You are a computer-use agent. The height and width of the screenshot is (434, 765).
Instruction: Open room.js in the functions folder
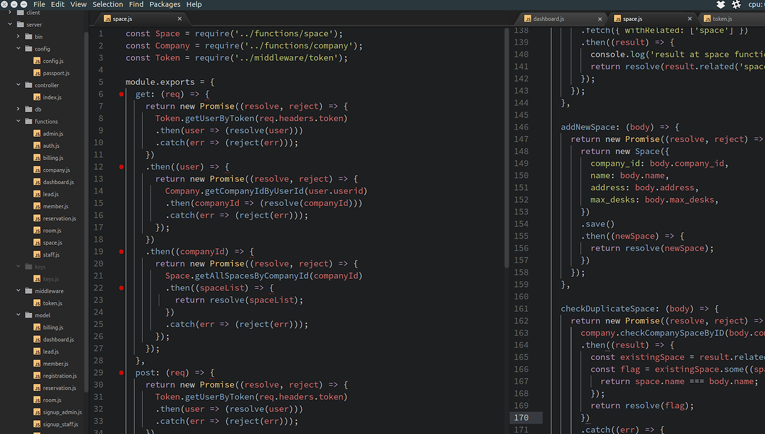(x=52, y=230)
